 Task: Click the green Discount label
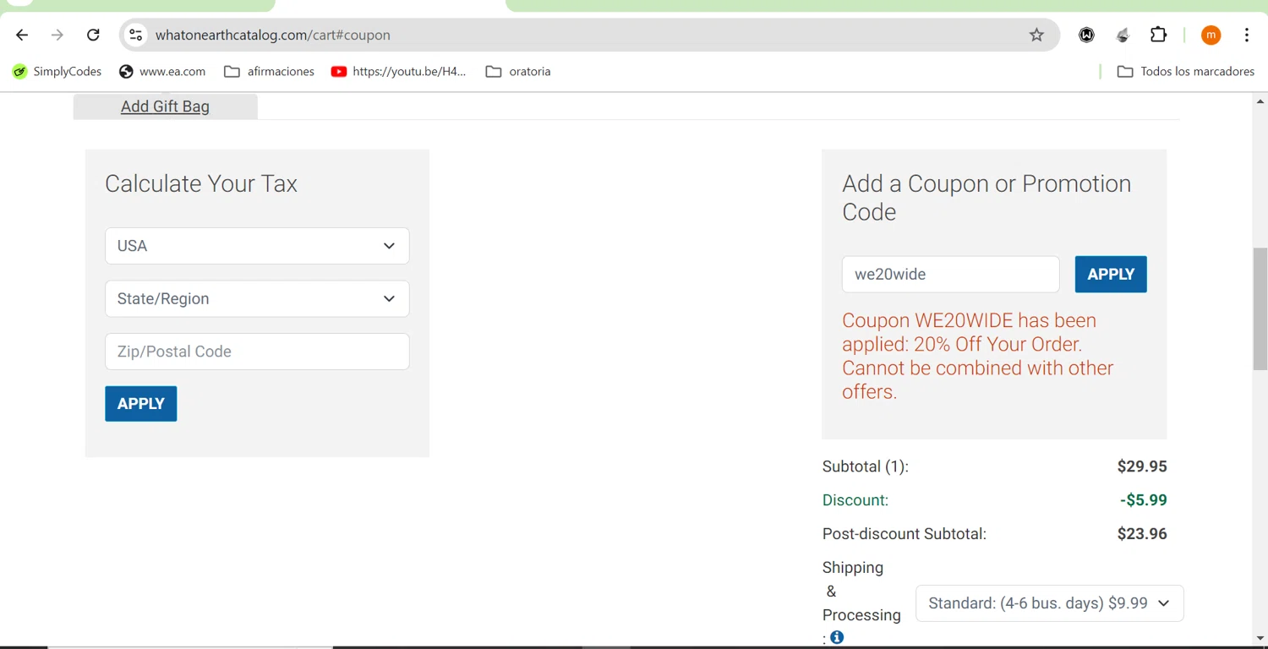(855, 500)
